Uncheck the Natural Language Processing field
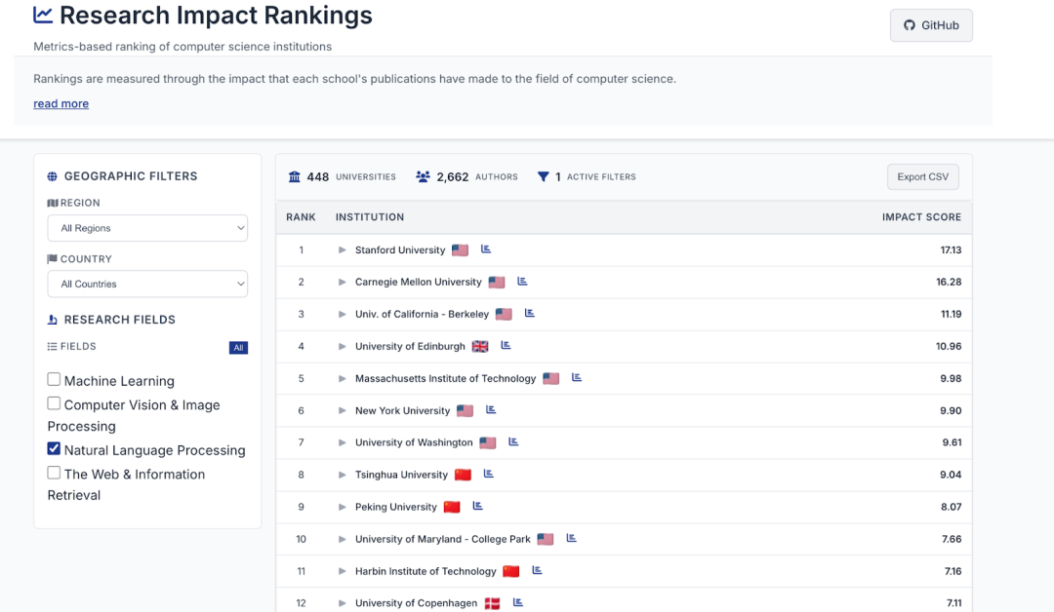Viewport: 1054px width, 612px height. (x=55, y=449)
